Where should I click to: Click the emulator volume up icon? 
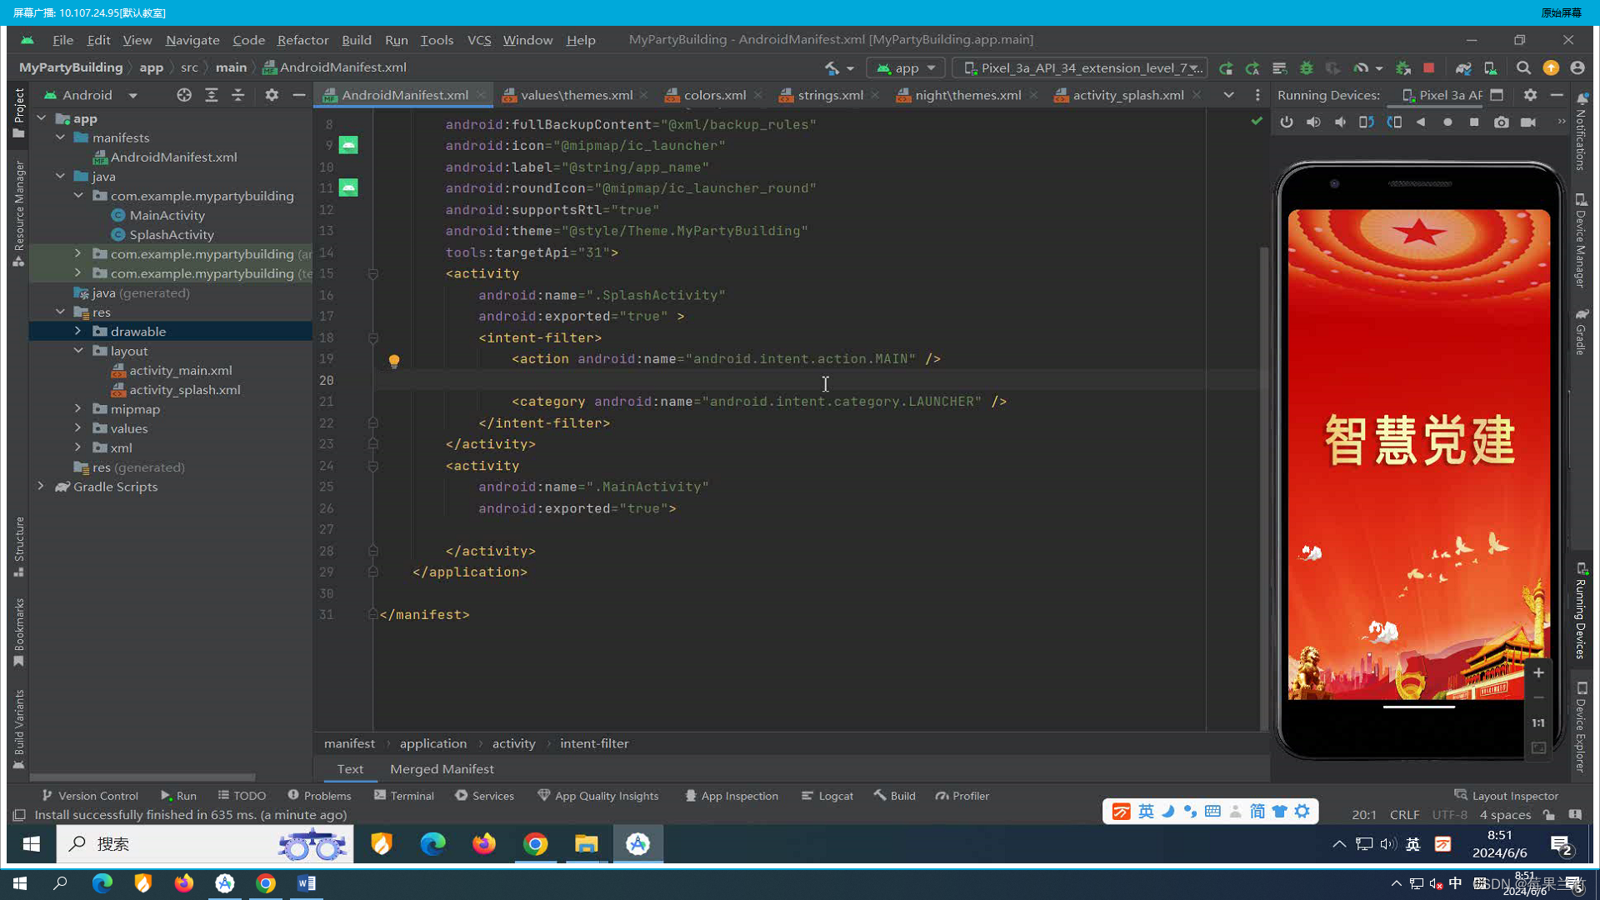(1313, 122)
